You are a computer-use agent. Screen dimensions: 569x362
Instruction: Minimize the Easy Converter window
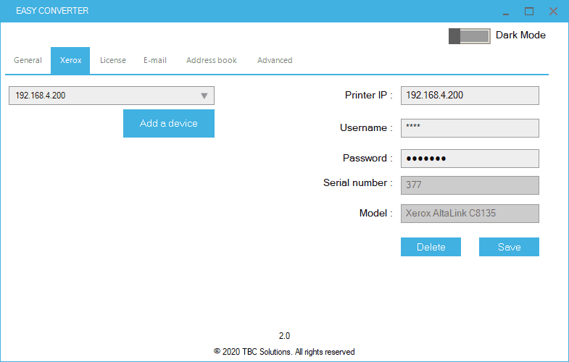[504, 12]
